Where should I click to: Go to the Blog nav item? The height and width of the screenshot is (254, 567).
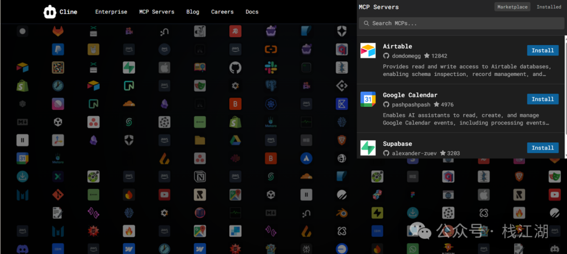[193, 12]
